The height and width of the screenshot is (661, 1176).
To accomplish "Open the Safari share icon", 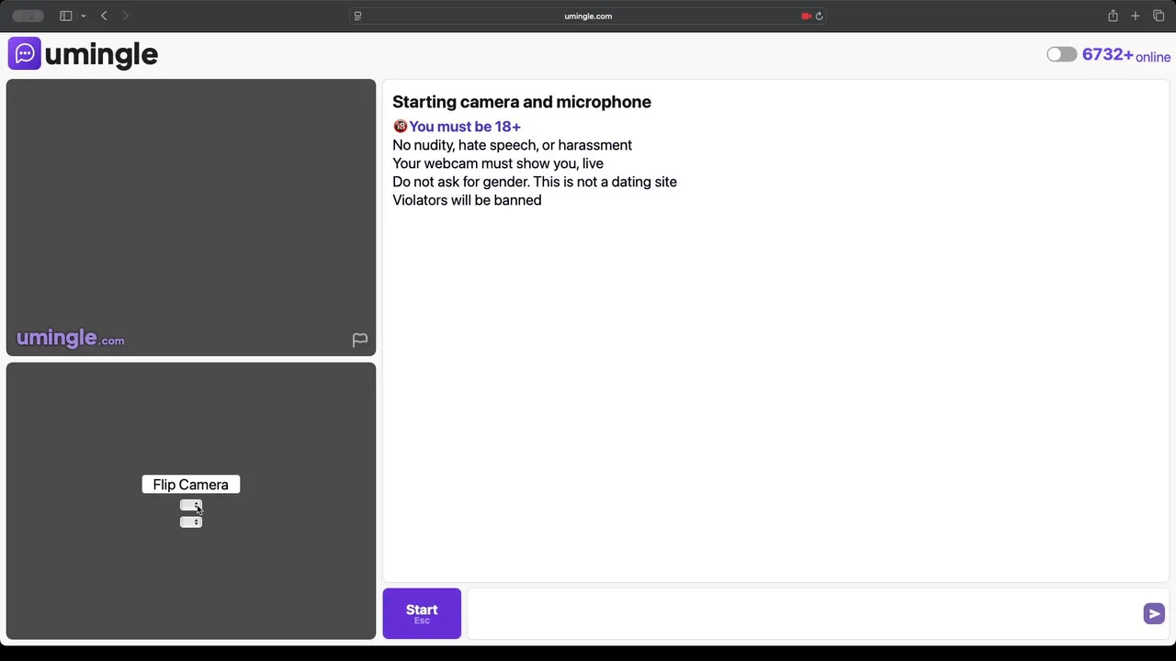I will tap(1113, 16).
